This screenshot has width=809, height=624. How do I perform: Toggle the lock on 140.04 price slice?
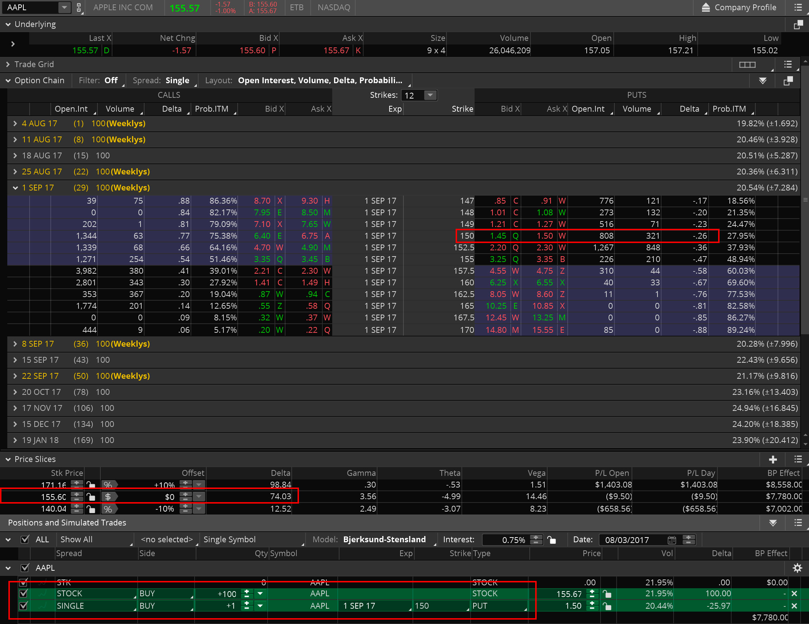tap(91, 509)
